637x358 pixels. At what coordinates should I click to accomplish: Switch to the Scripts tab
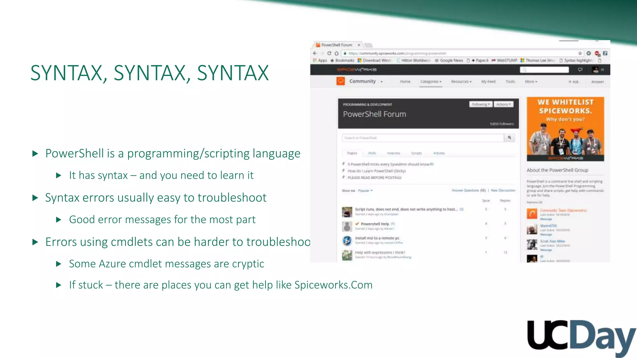point(416,153)
